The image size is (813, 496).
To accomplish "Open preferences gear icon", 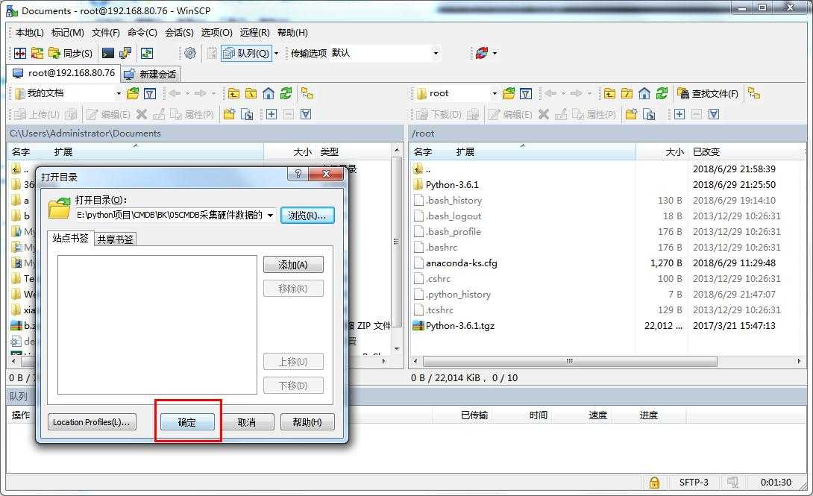I will pos(190,53).
